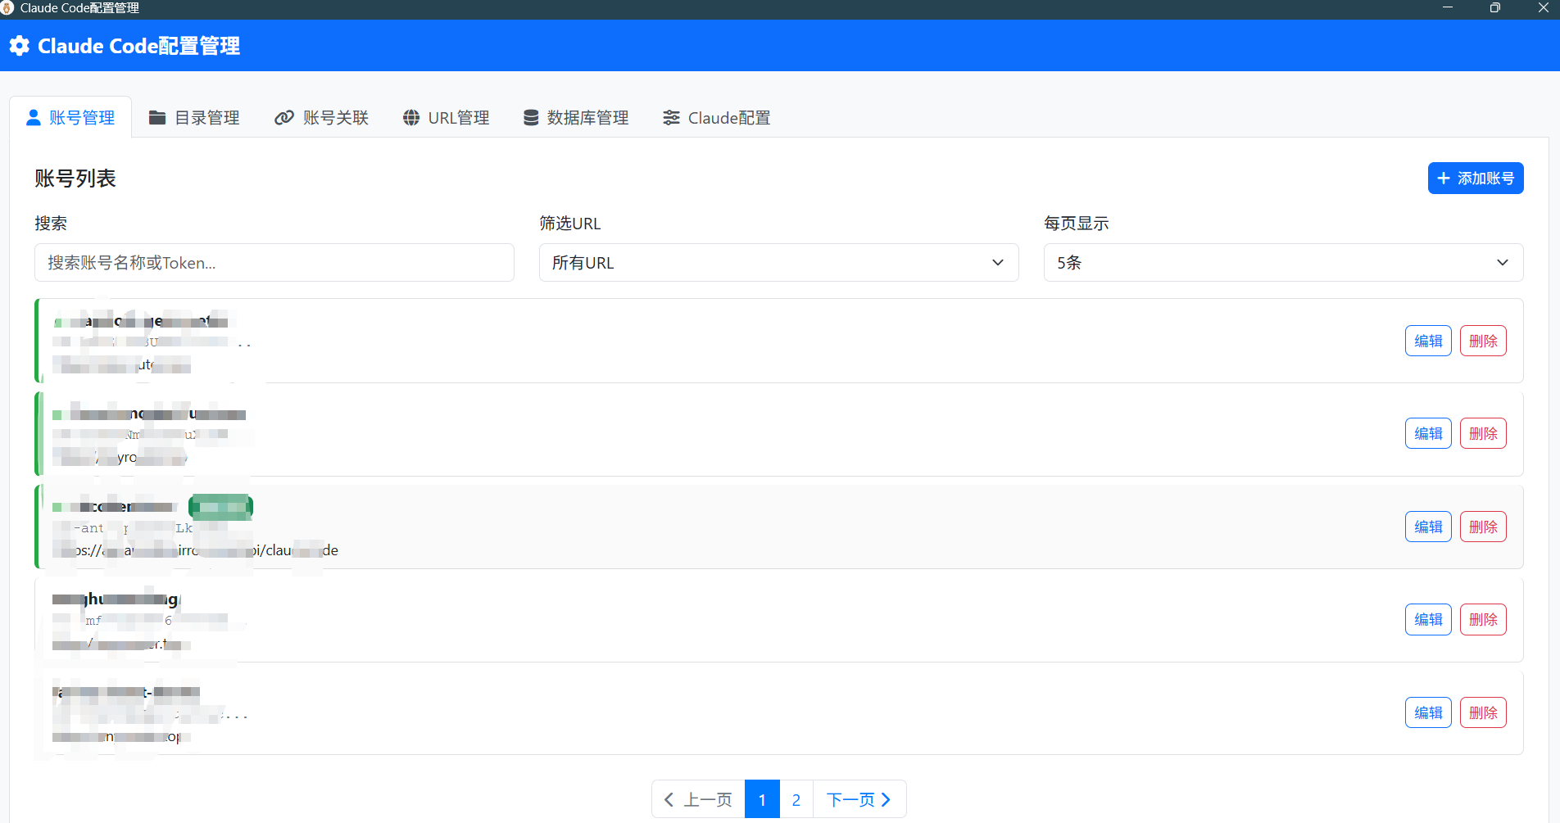
Task: Click the app icon in the title bar
Action: 7,8
